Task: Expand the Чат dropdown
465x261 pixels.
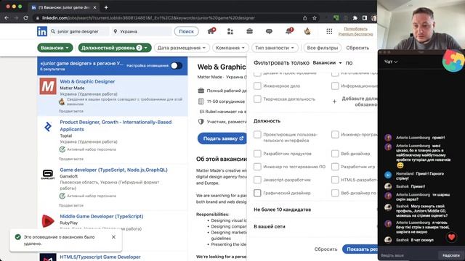Action: coord(391,62)
